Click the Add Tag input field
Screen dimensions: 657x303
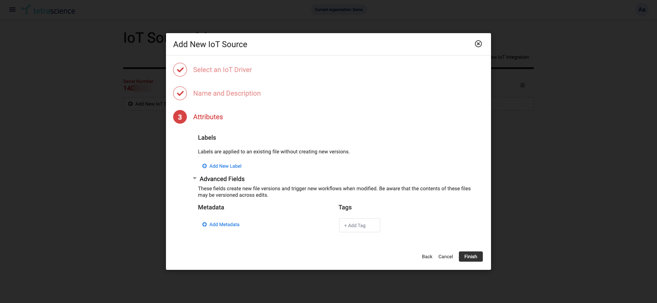(x=359, y=225)
